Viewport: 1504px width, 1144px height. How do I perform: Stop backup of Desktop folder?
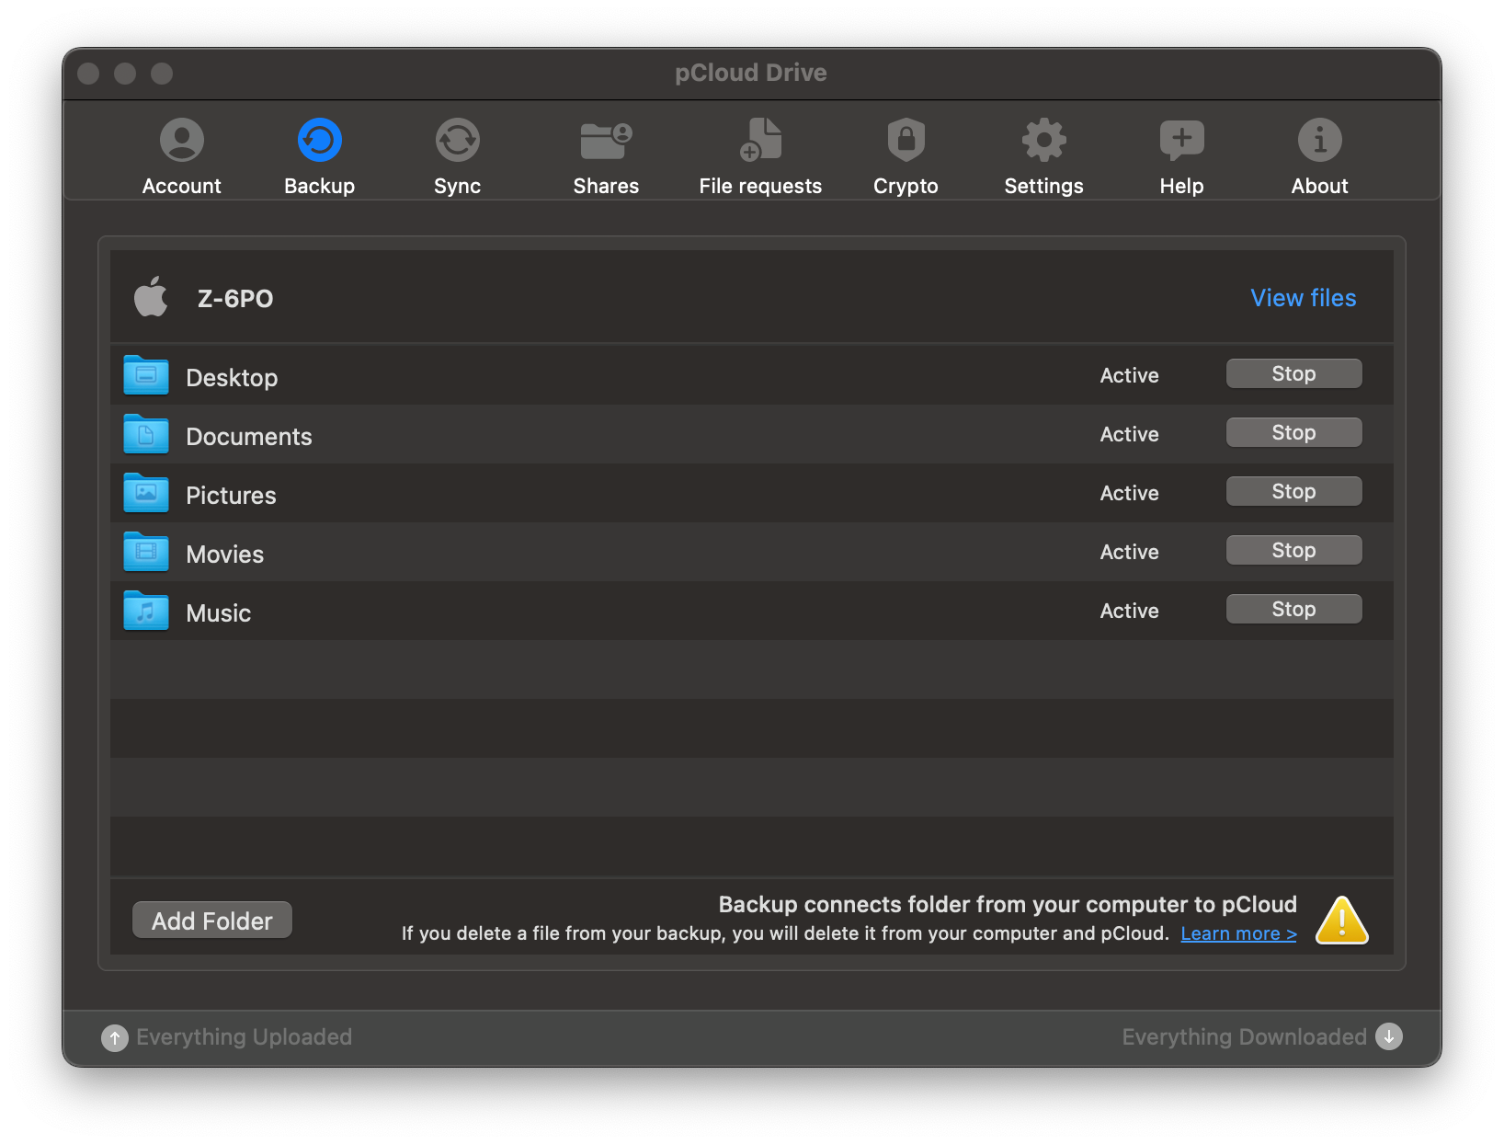pyautogui.click(x=1293, y=374)
